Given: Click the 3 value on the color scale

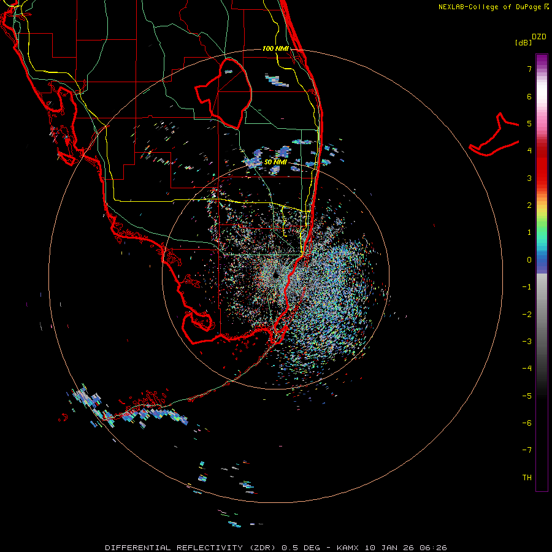Looking at the screenshot, I should tap(529, 178).
